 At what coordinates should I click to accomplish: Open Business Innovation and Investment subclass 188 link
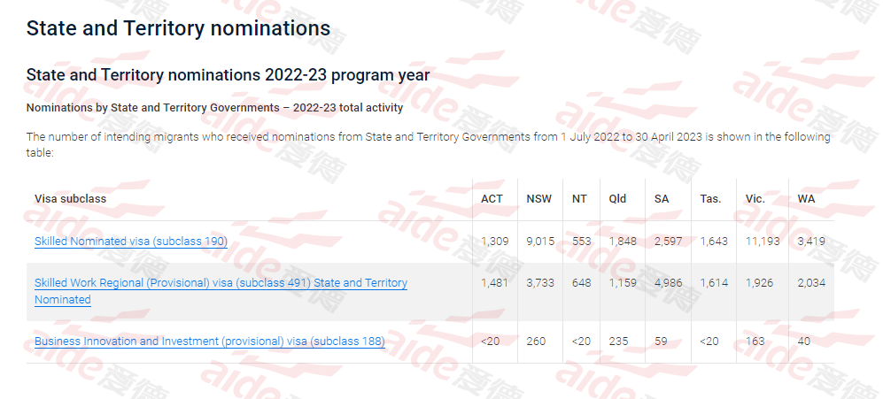tap(210, 341)
